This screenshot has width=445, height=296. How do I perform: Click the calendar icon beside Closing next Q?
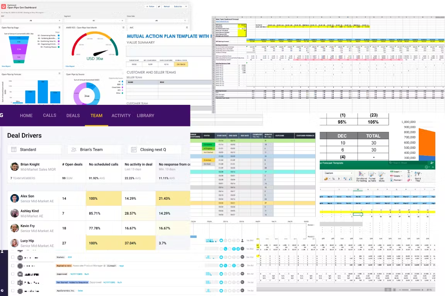point(134,150)
